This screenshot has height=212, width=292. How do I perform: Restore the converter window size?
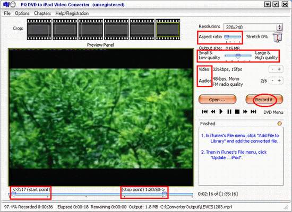[x=276, y=4]
